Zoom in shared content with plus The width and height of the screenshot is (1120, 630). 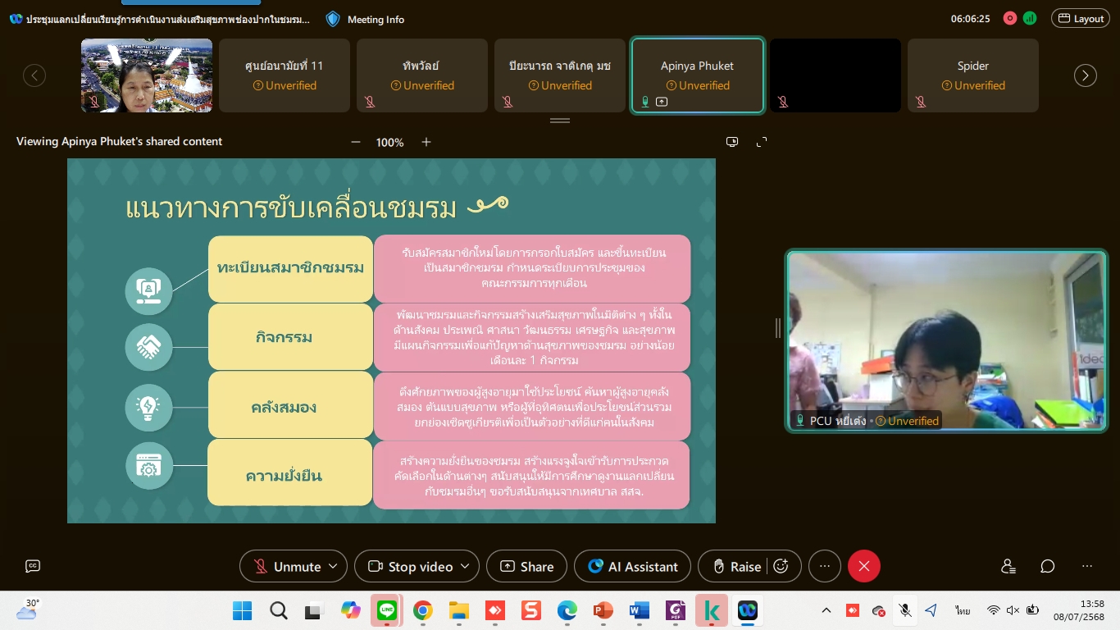pyautogui.click(x=426, y=142)
